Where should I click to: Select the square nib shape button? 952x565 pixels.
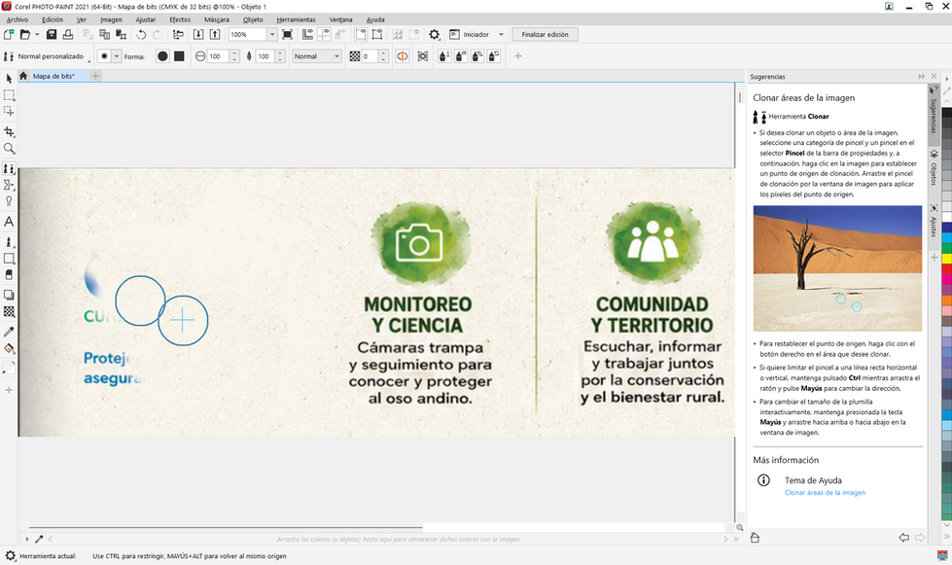tap(179, 56)
